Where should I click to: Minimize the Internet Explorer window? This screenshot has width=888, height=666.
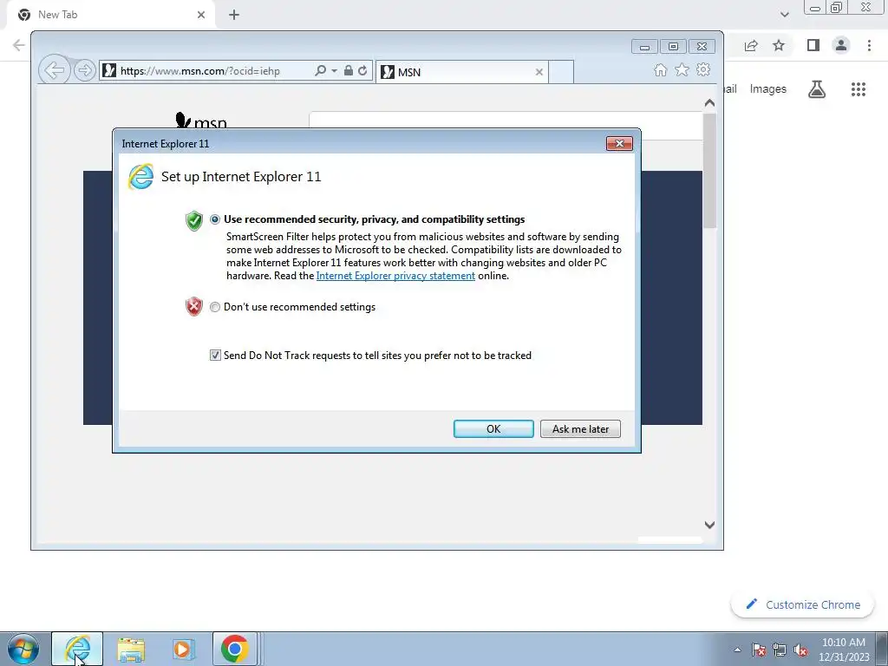coord(644,47)
